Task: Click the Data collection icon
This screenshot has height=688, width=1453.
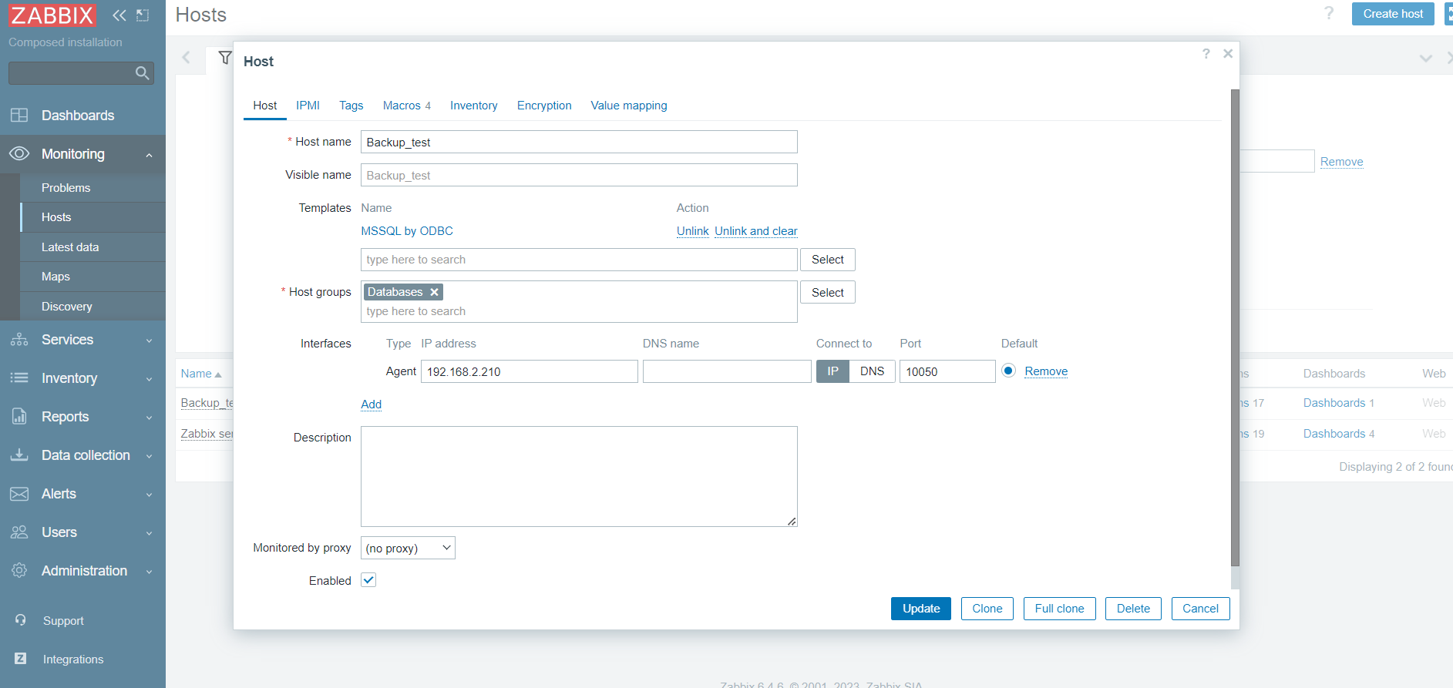Action: tap(19, 455)
